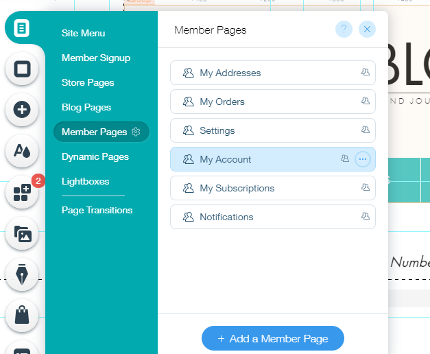Select the My Orders member page

coord(273,102)
